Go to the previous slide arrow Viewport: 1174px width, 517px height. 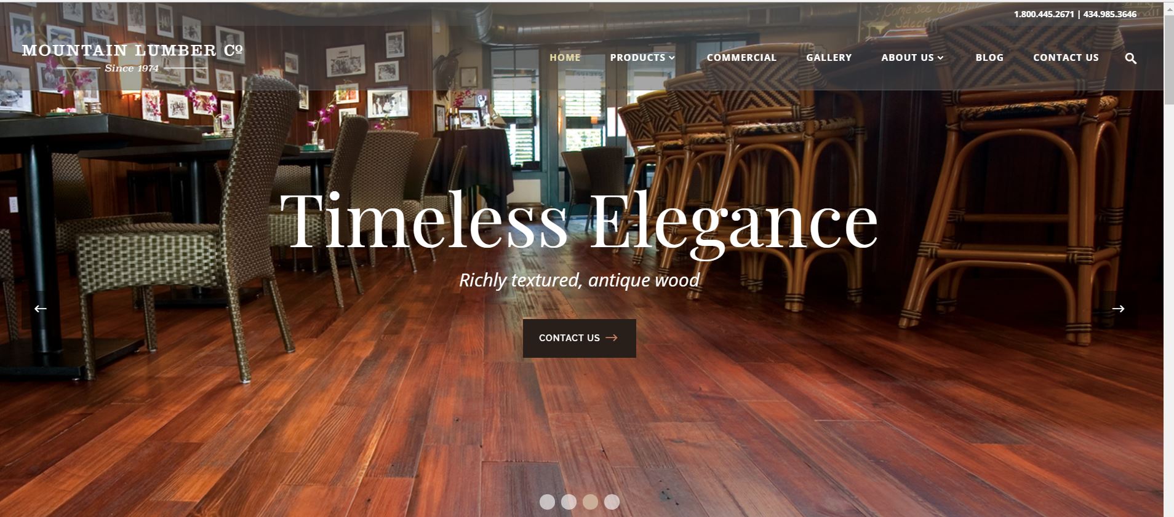tap(41, 309)
